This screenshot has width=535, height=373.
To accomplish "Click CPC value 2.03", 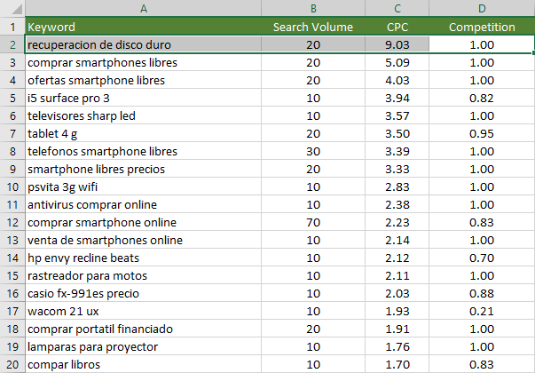I will point(397,293).
